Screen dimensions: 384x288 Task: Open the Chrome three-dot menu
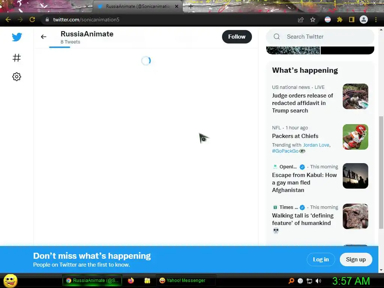click(376, 19)
